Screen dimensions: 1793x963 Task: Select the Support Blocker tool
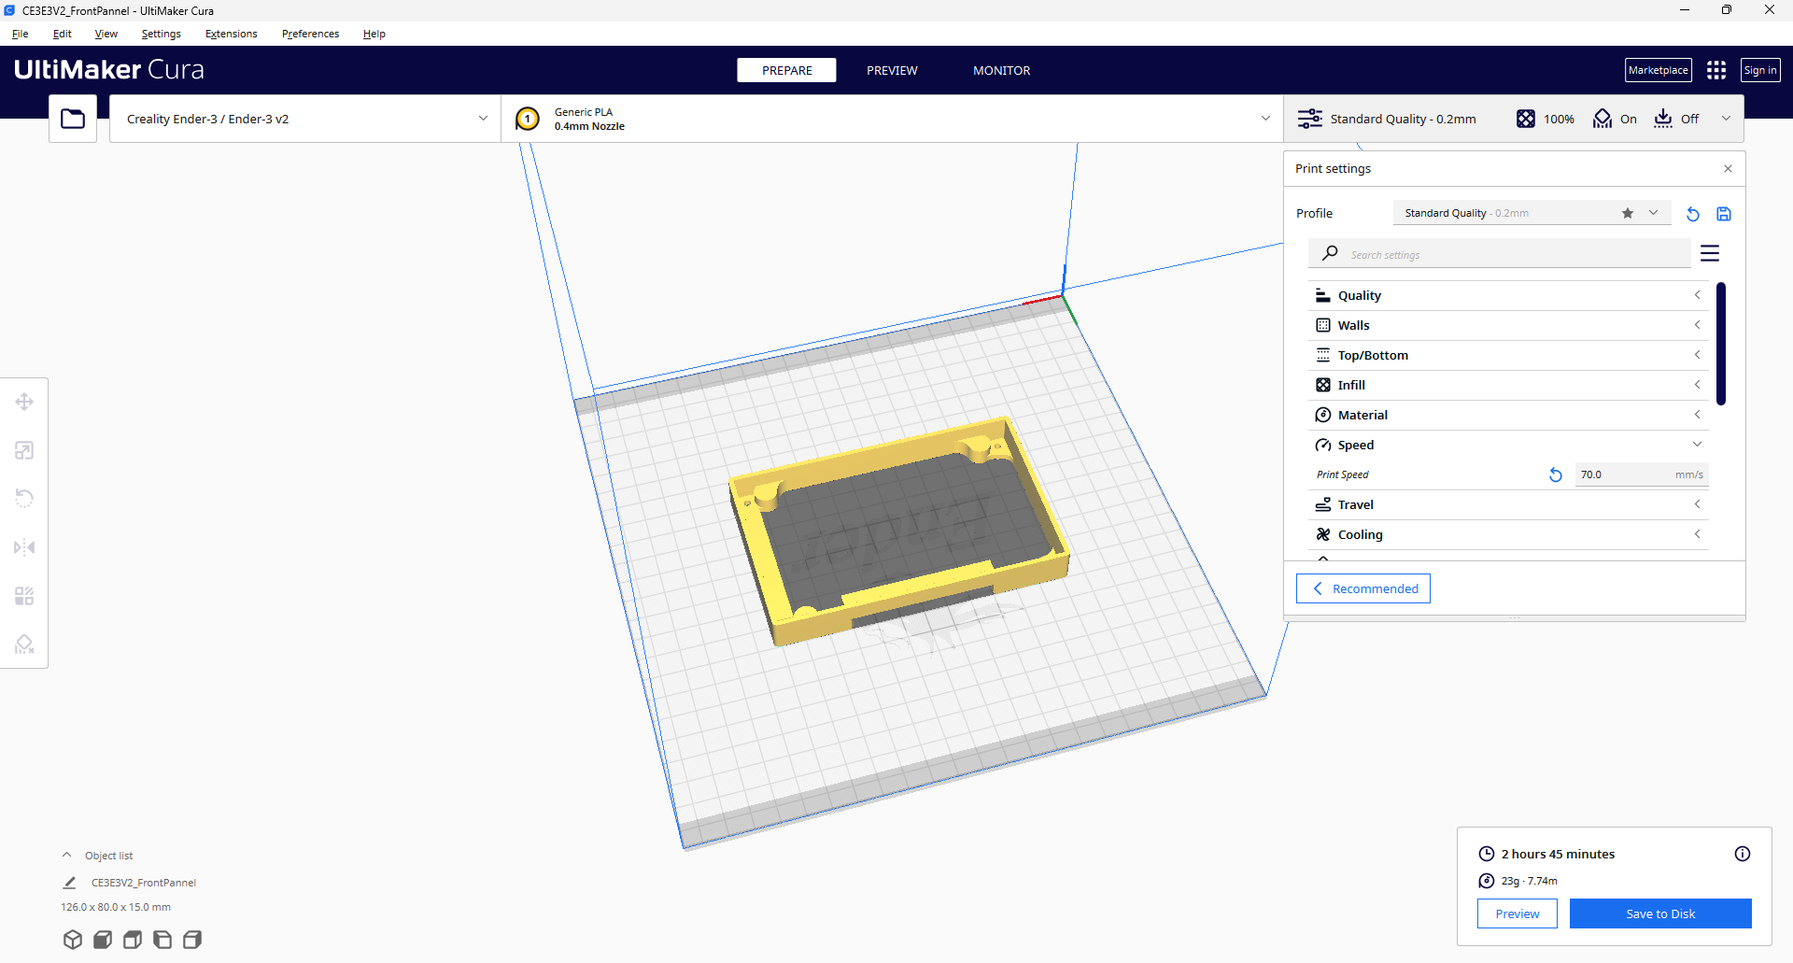coord(24,644)
